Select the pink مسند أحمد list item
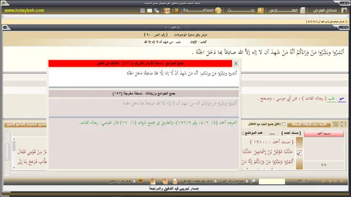The height and width of the screenshot is (197, 351). click(324, 134)
